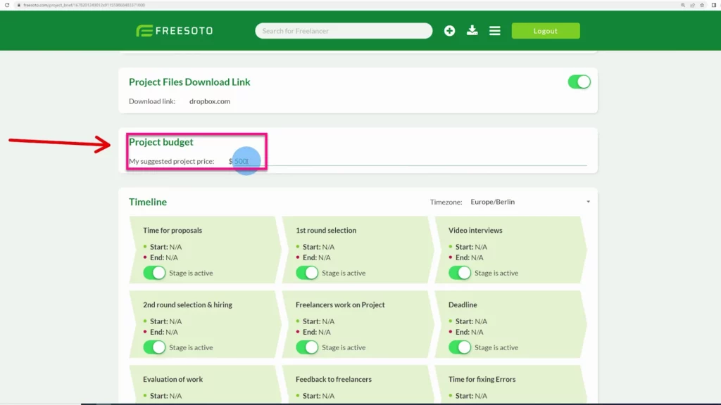The image size is (721, 405).
Task: Click the browser address bar URL
Action: (x=84, y=5)
